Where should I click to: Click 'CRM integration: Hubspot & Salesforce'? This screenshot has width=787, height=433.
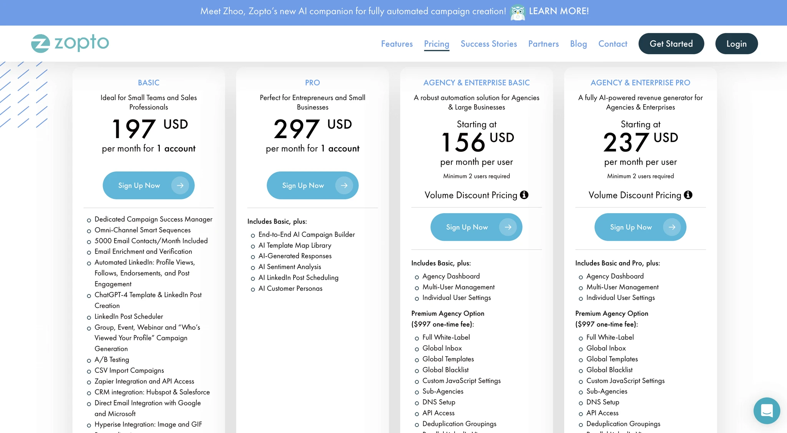click(152, 392)
